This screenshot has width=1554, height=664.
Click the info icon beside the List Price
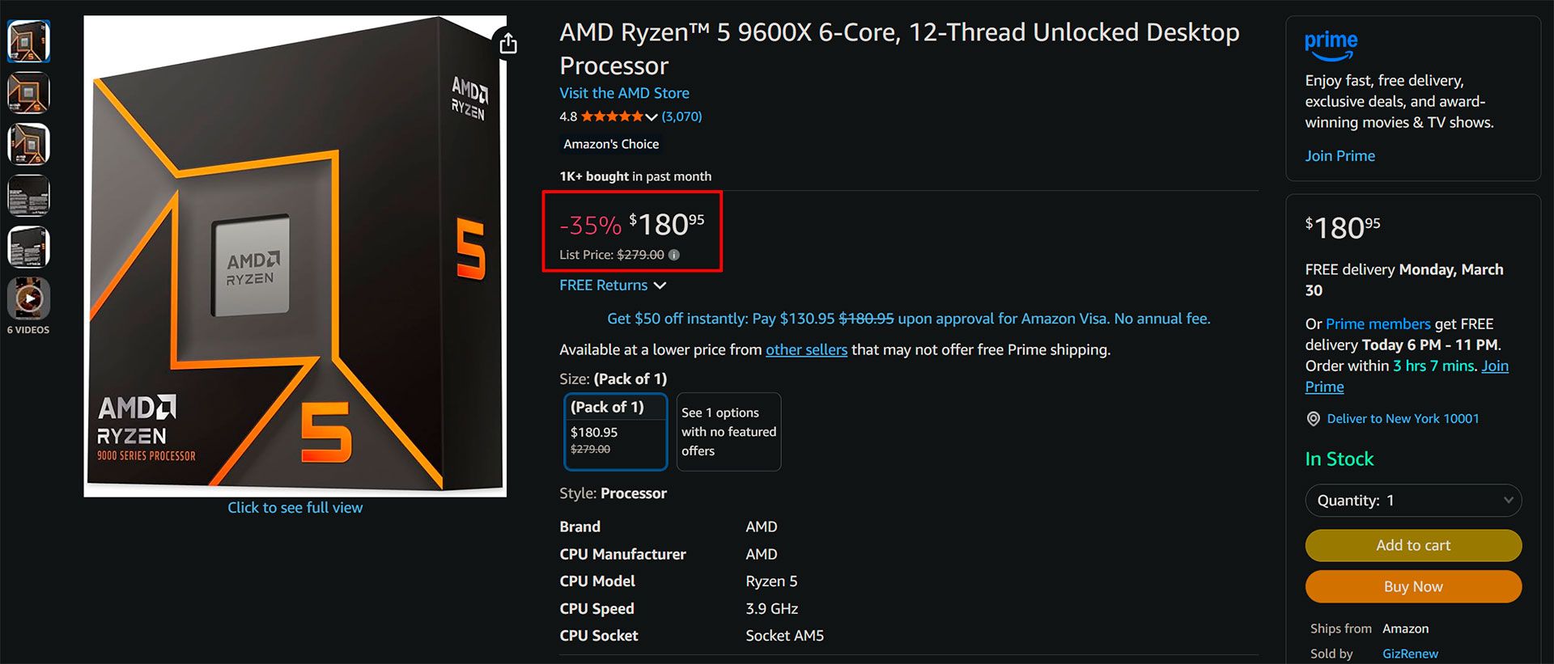tap(674, 255)
